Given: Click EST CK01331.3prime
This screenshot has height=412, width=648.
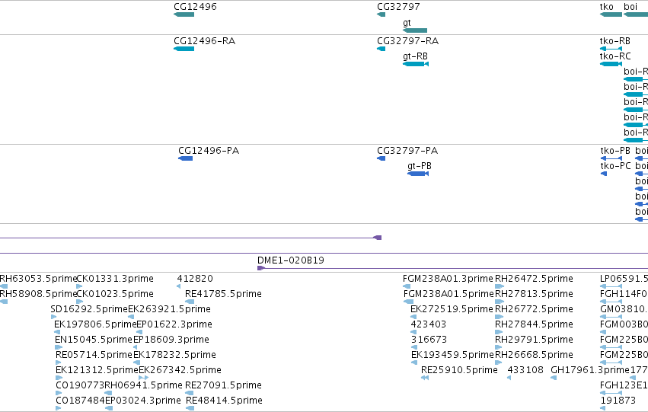Looking at the screenshot, I should point(115,279).
